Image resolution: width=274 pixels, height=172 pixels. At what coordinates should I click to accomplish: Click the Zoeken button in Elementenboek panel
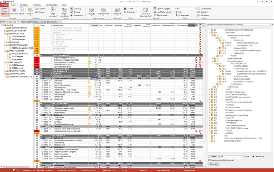point(213,156)
